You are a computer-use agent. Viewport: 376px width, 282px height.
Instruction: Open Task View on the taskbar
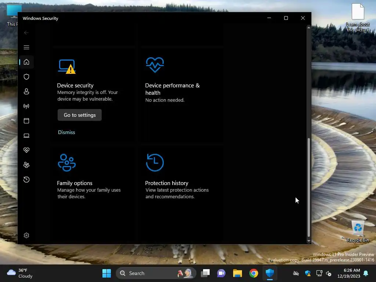pos(205,273)
